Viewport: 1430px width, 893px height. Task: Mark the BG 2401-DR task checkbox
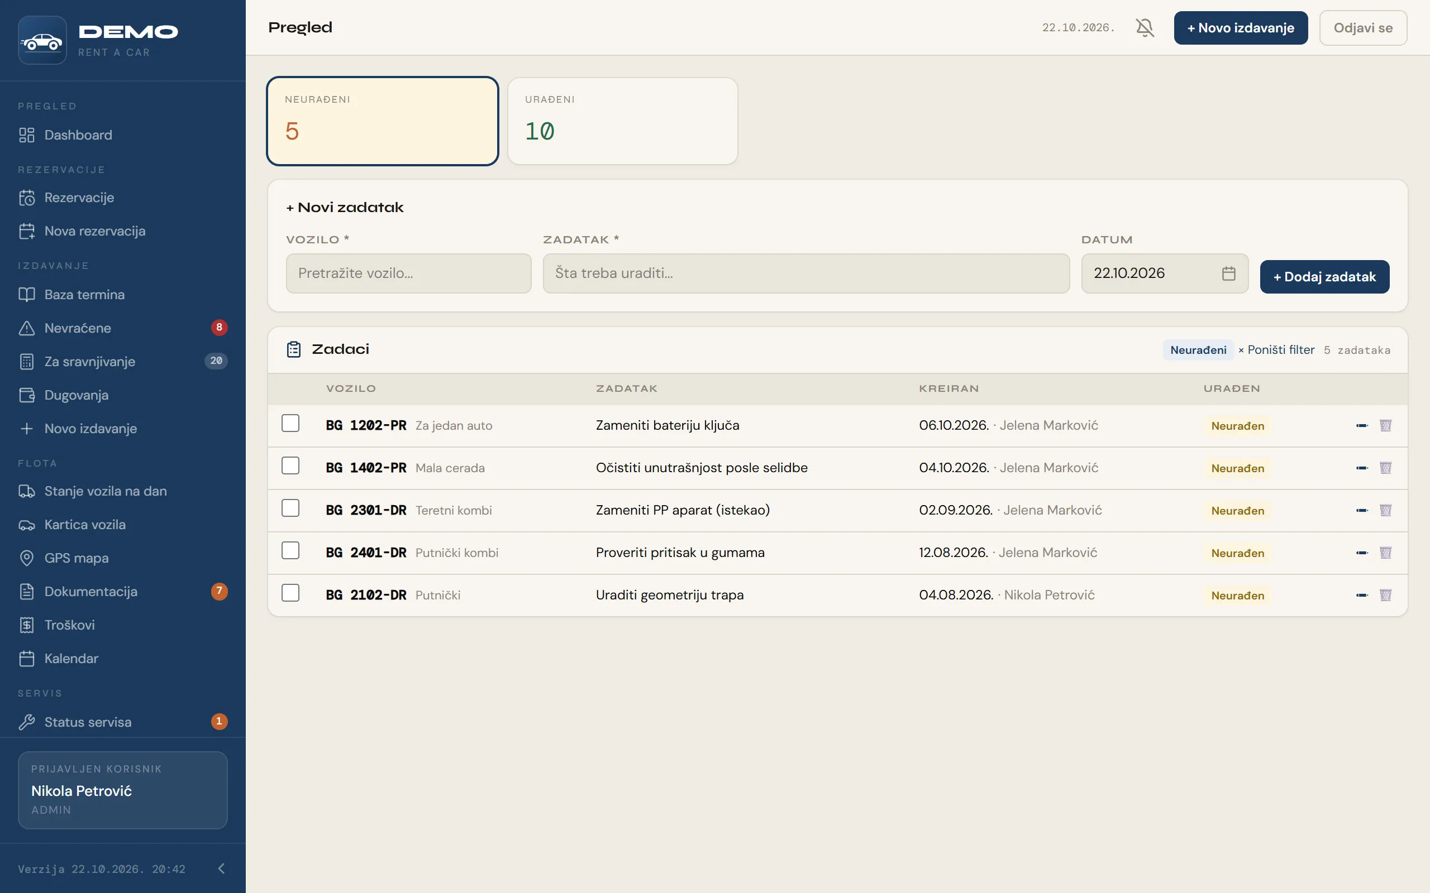290,550
